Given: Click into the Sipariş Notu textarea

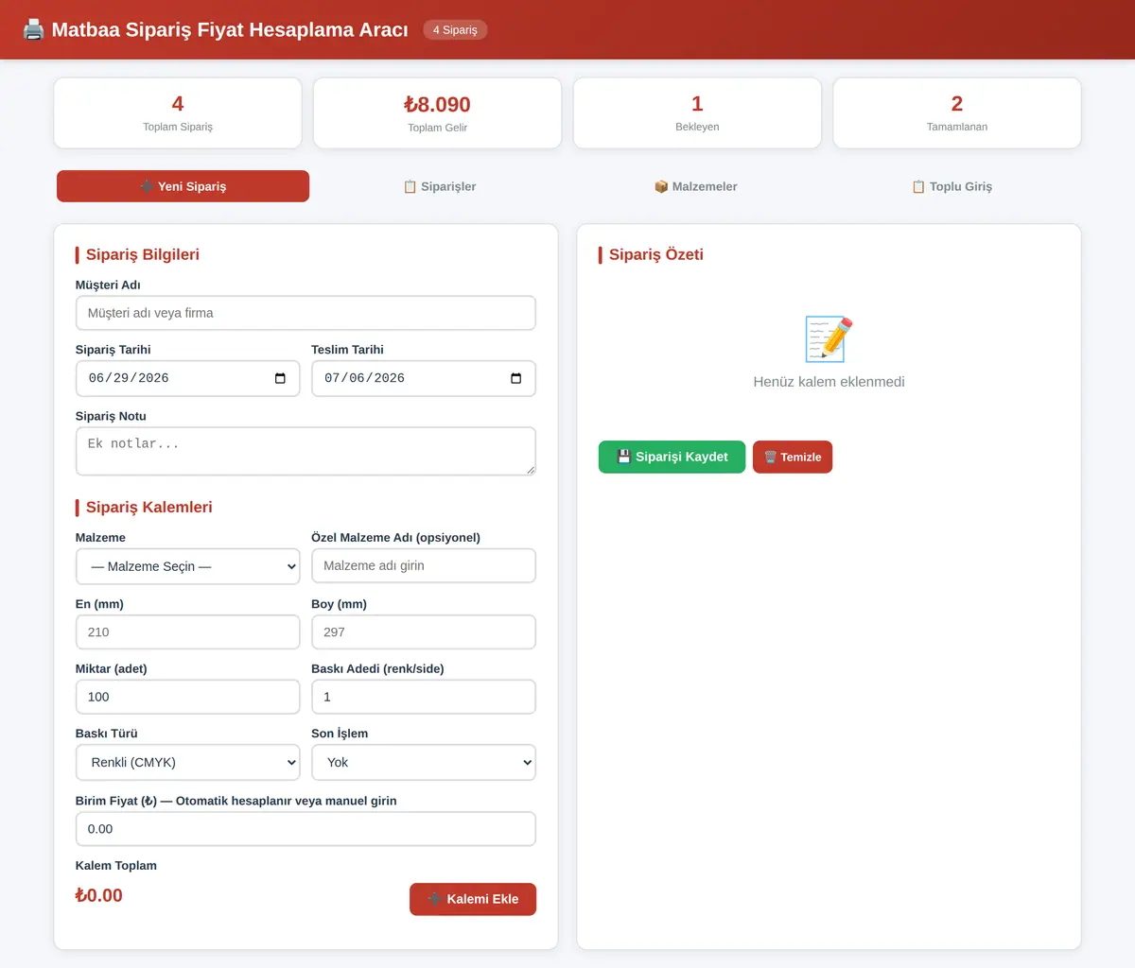Looking at the screenshot, I should [x=306, y=451].
